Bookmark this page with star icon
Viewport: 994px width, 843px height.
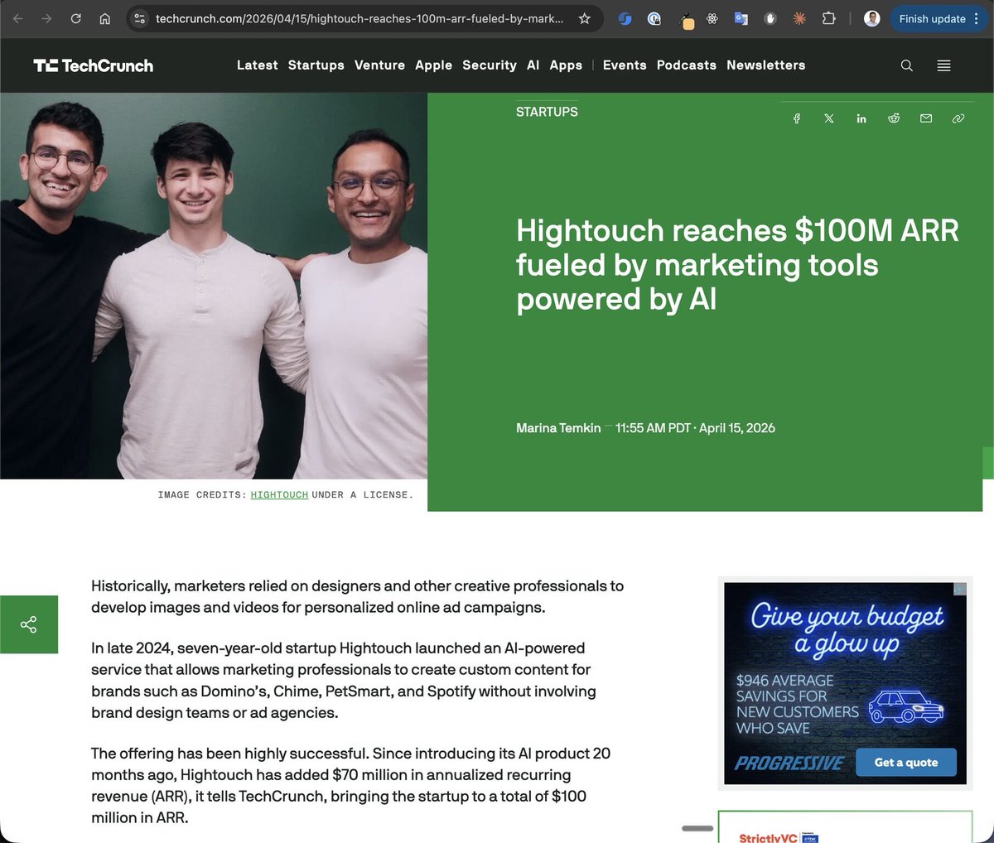585,18
